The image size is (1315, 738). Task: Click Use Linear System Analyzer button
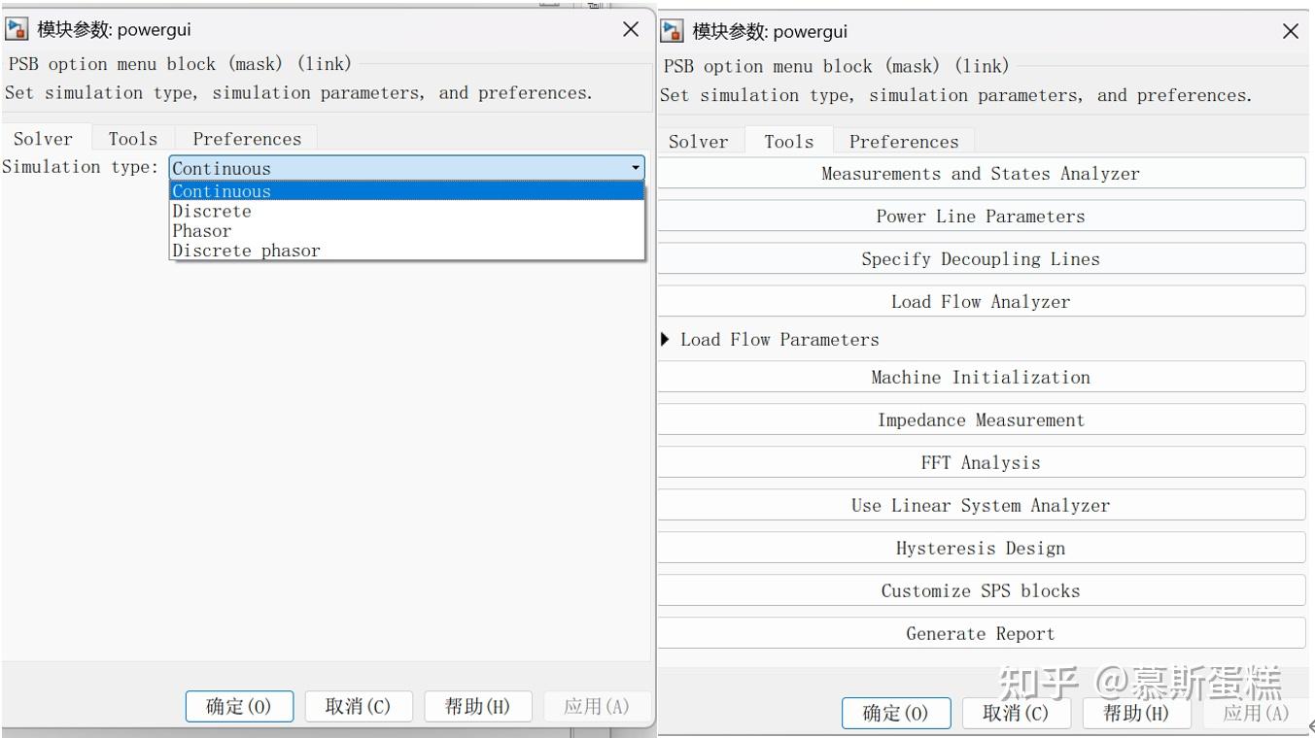pyautogui.click(x=981, y=506)
